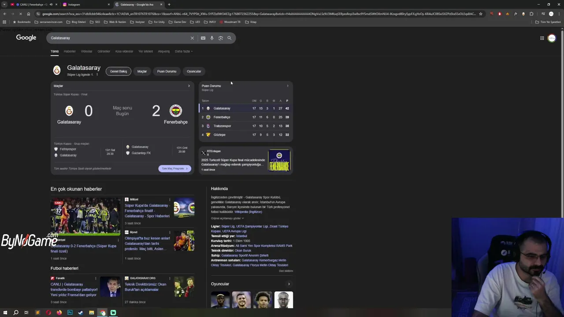Open Ali Sami Yen RAMS Park link

pos(264,246)
